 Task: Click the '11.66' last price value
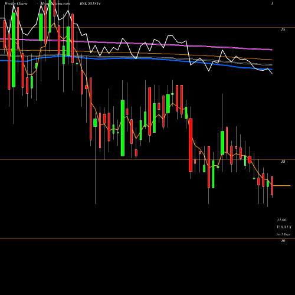click(x=281, y=220)
